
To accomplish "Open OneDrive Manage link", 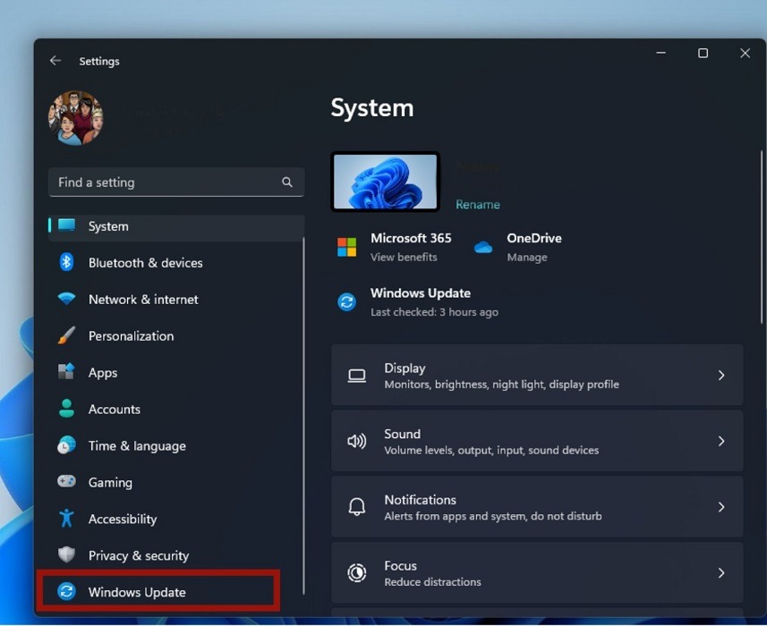I will click(527, 257).
